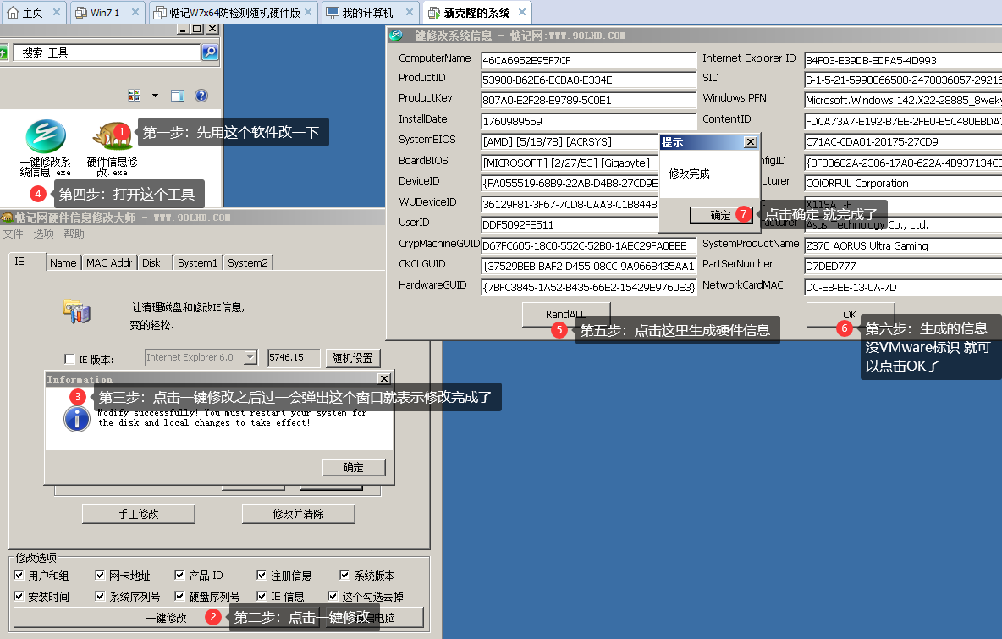Close the Information dialog with its X
1002x639 pixels.
tap(384, 378)
